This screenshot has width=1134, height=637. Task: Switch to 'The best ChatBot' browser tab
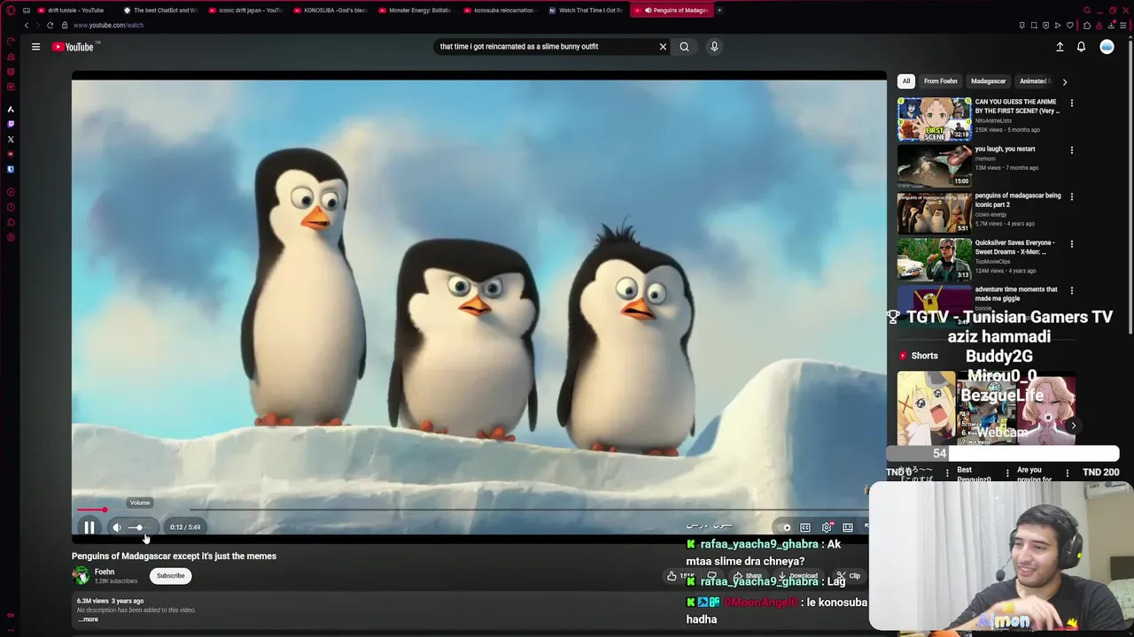[x=159, y=11]
